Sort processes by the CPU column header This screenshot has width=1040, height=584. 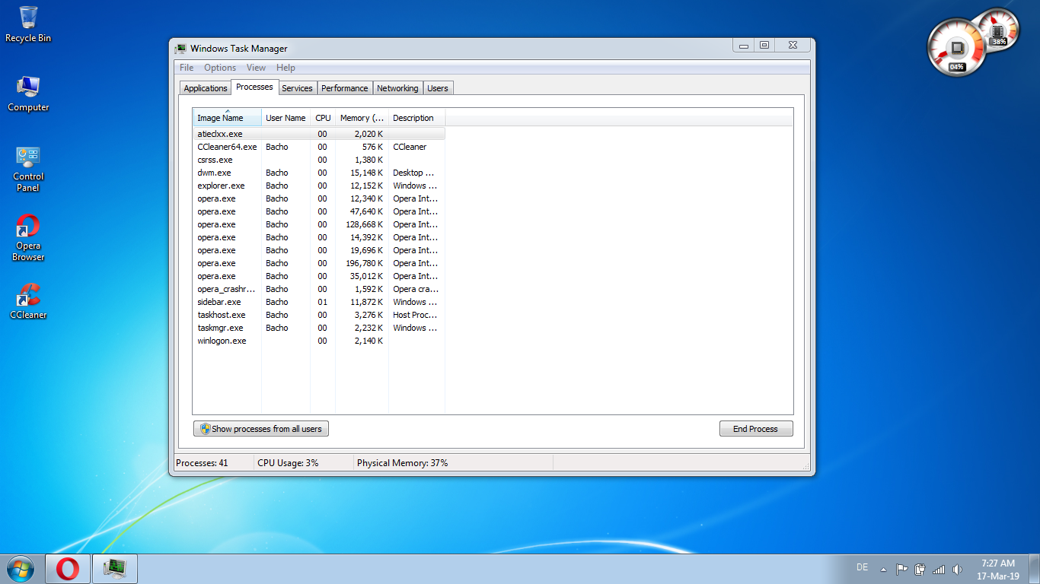pyautogui.click(x=323, y=118)
